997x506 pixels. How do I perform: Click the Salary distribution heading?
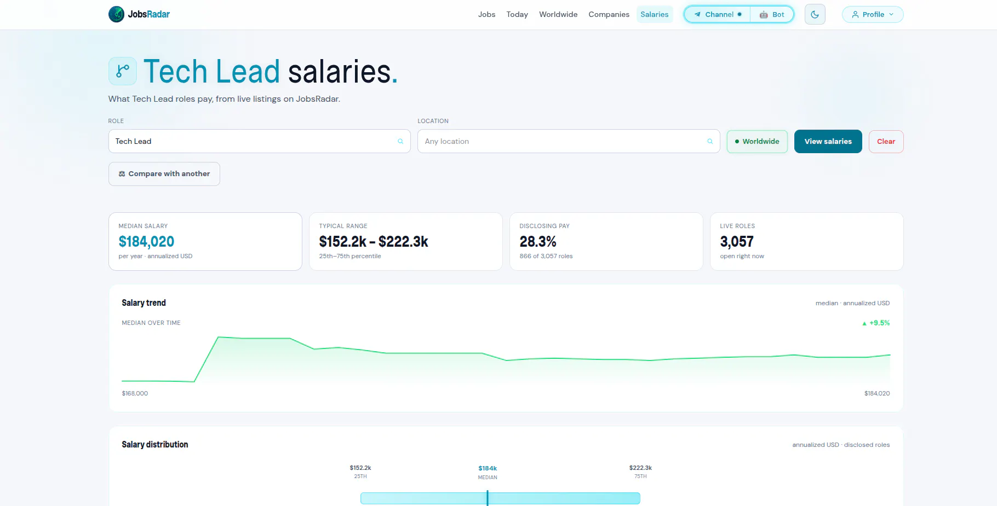(155, 444)
